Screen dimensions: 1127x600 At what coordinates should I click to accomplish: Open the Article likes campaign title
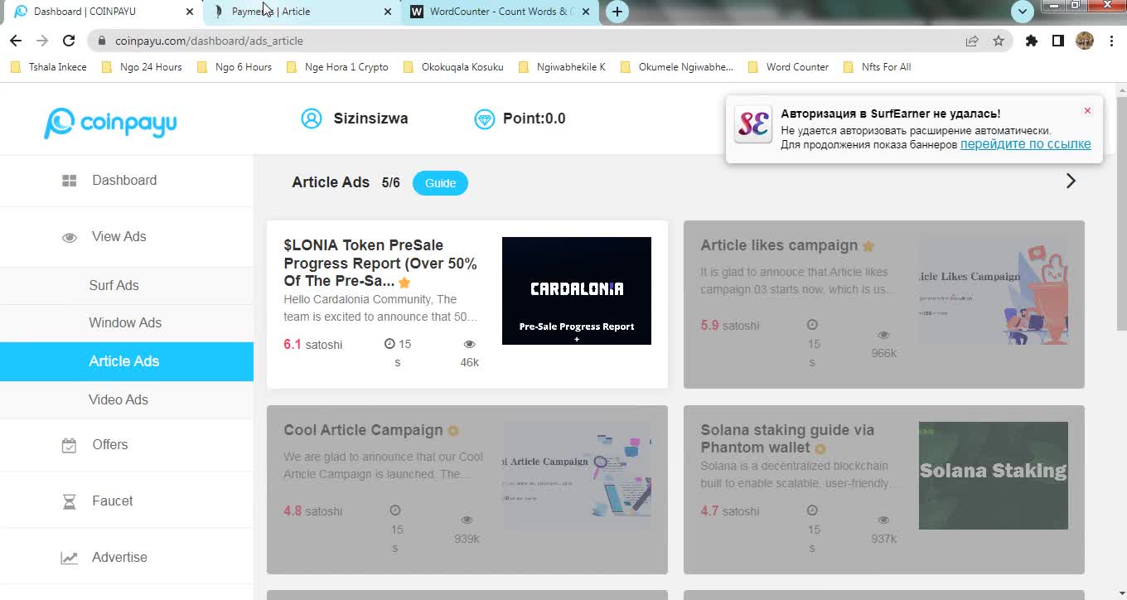779,245
